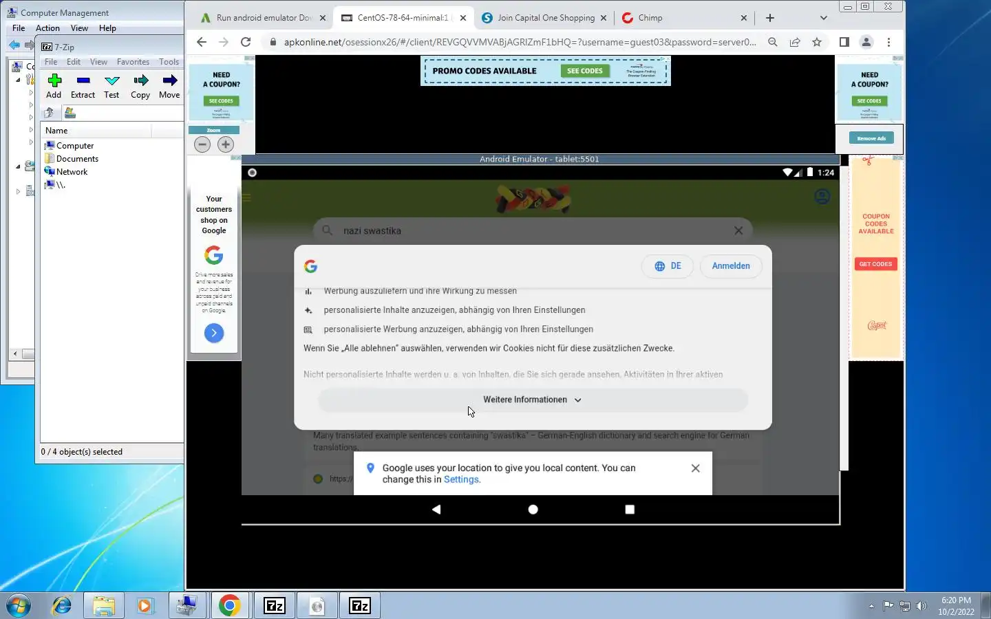Open Computer Management Help menu
991x619 pixels.
(107, 28)
